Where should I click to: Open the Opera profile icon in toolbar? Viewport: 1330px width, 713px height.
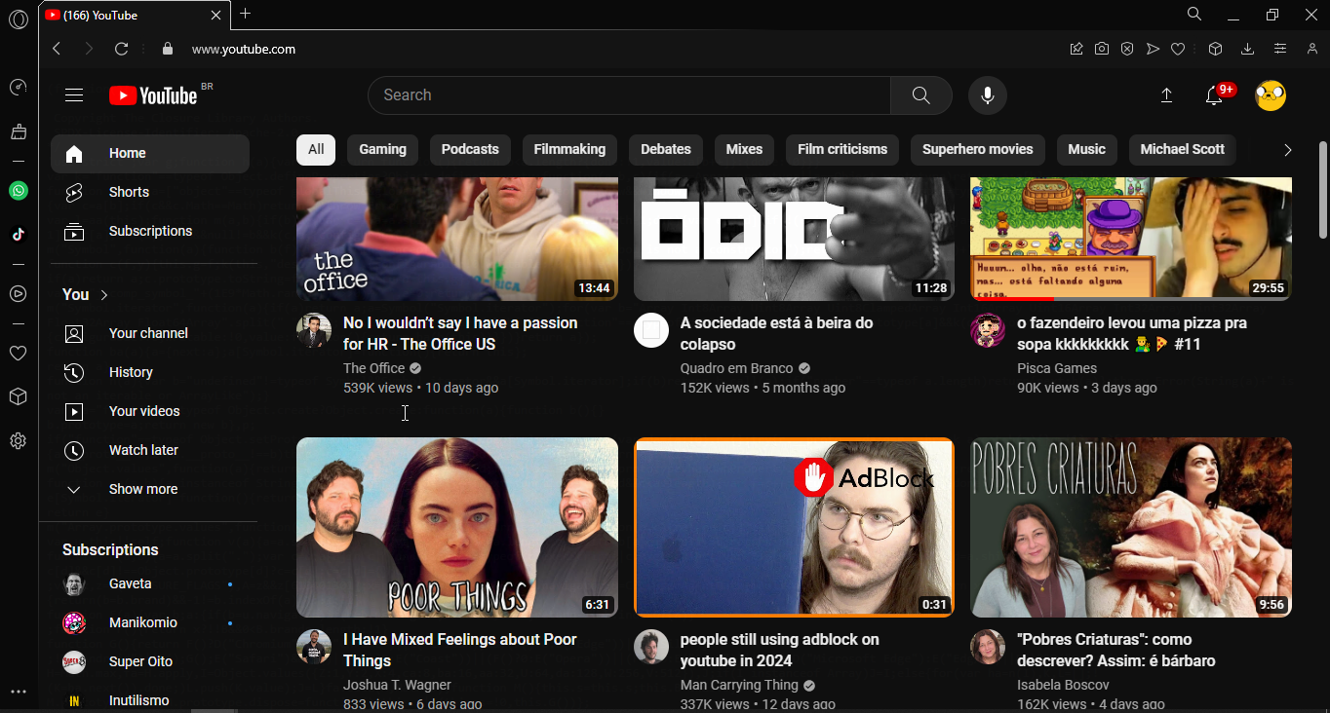point(1312,49)
